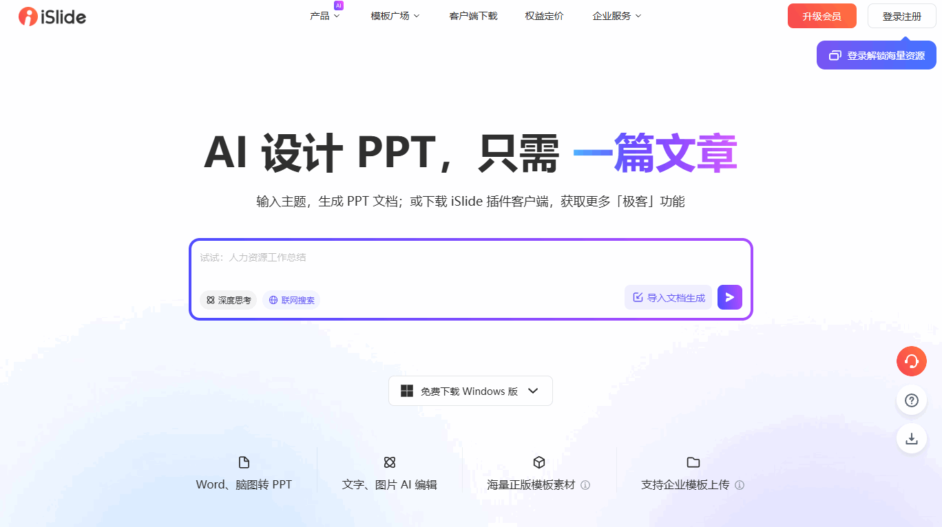Click the 升级会员 button
The height and width of the screenshot is (527, 942).
(821, 16)
